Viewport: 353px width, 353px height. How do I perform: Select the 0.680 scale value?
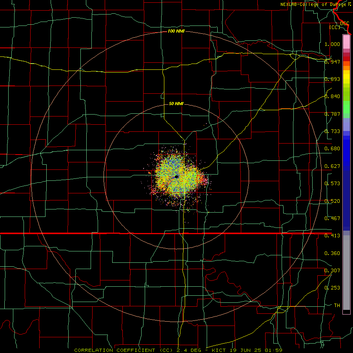tap(332, 149)
